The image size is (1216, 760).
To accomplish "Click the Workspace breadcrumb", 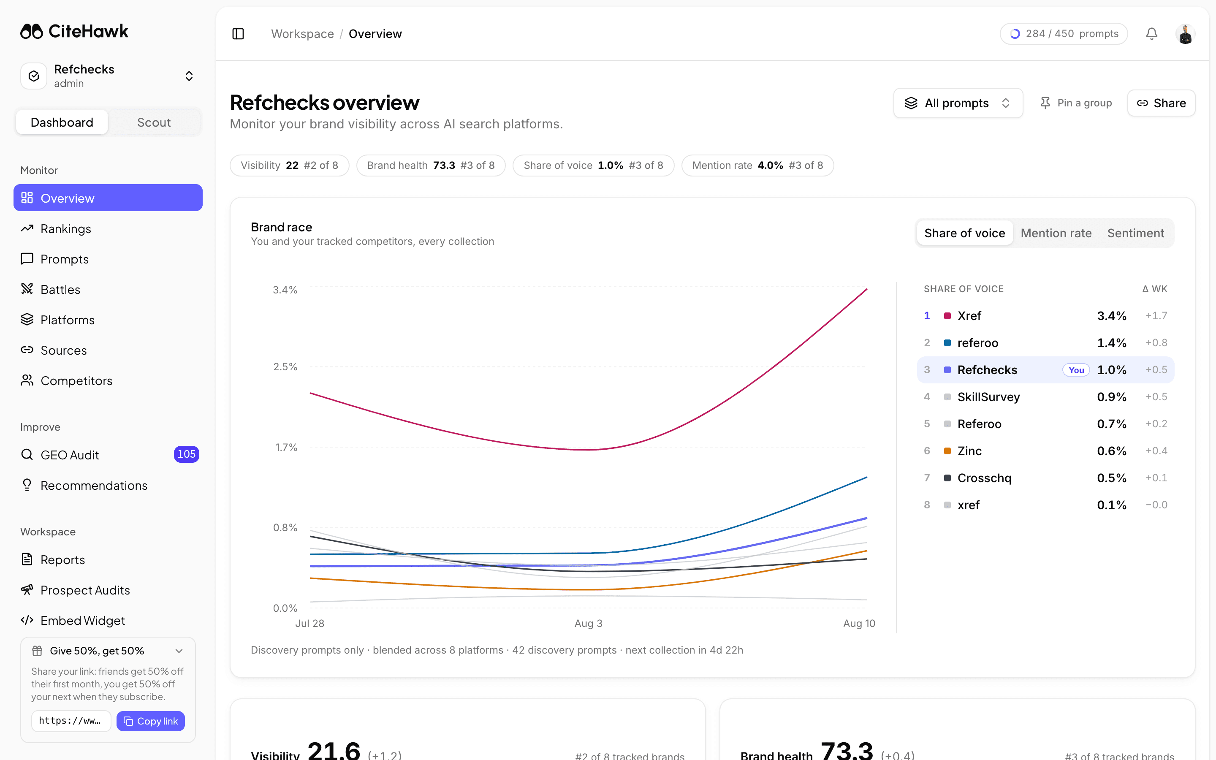I will click(302, 34).
